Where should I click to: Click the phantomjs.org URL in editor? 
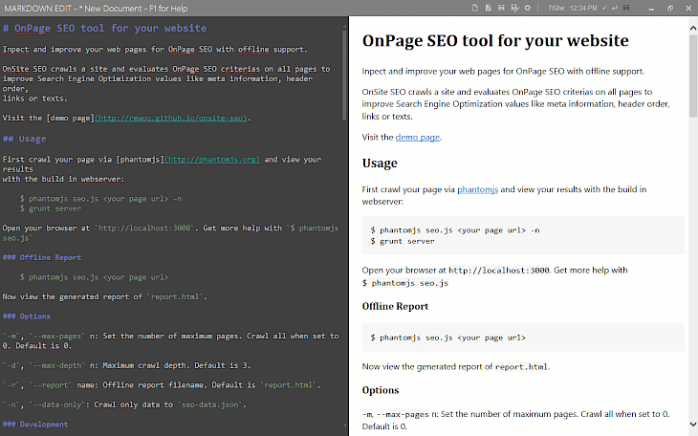pos(212,159)
